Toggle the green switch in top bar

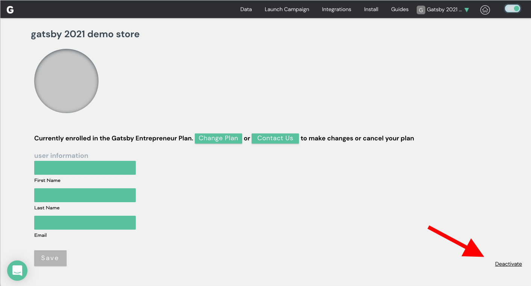(x=513, y=9)
